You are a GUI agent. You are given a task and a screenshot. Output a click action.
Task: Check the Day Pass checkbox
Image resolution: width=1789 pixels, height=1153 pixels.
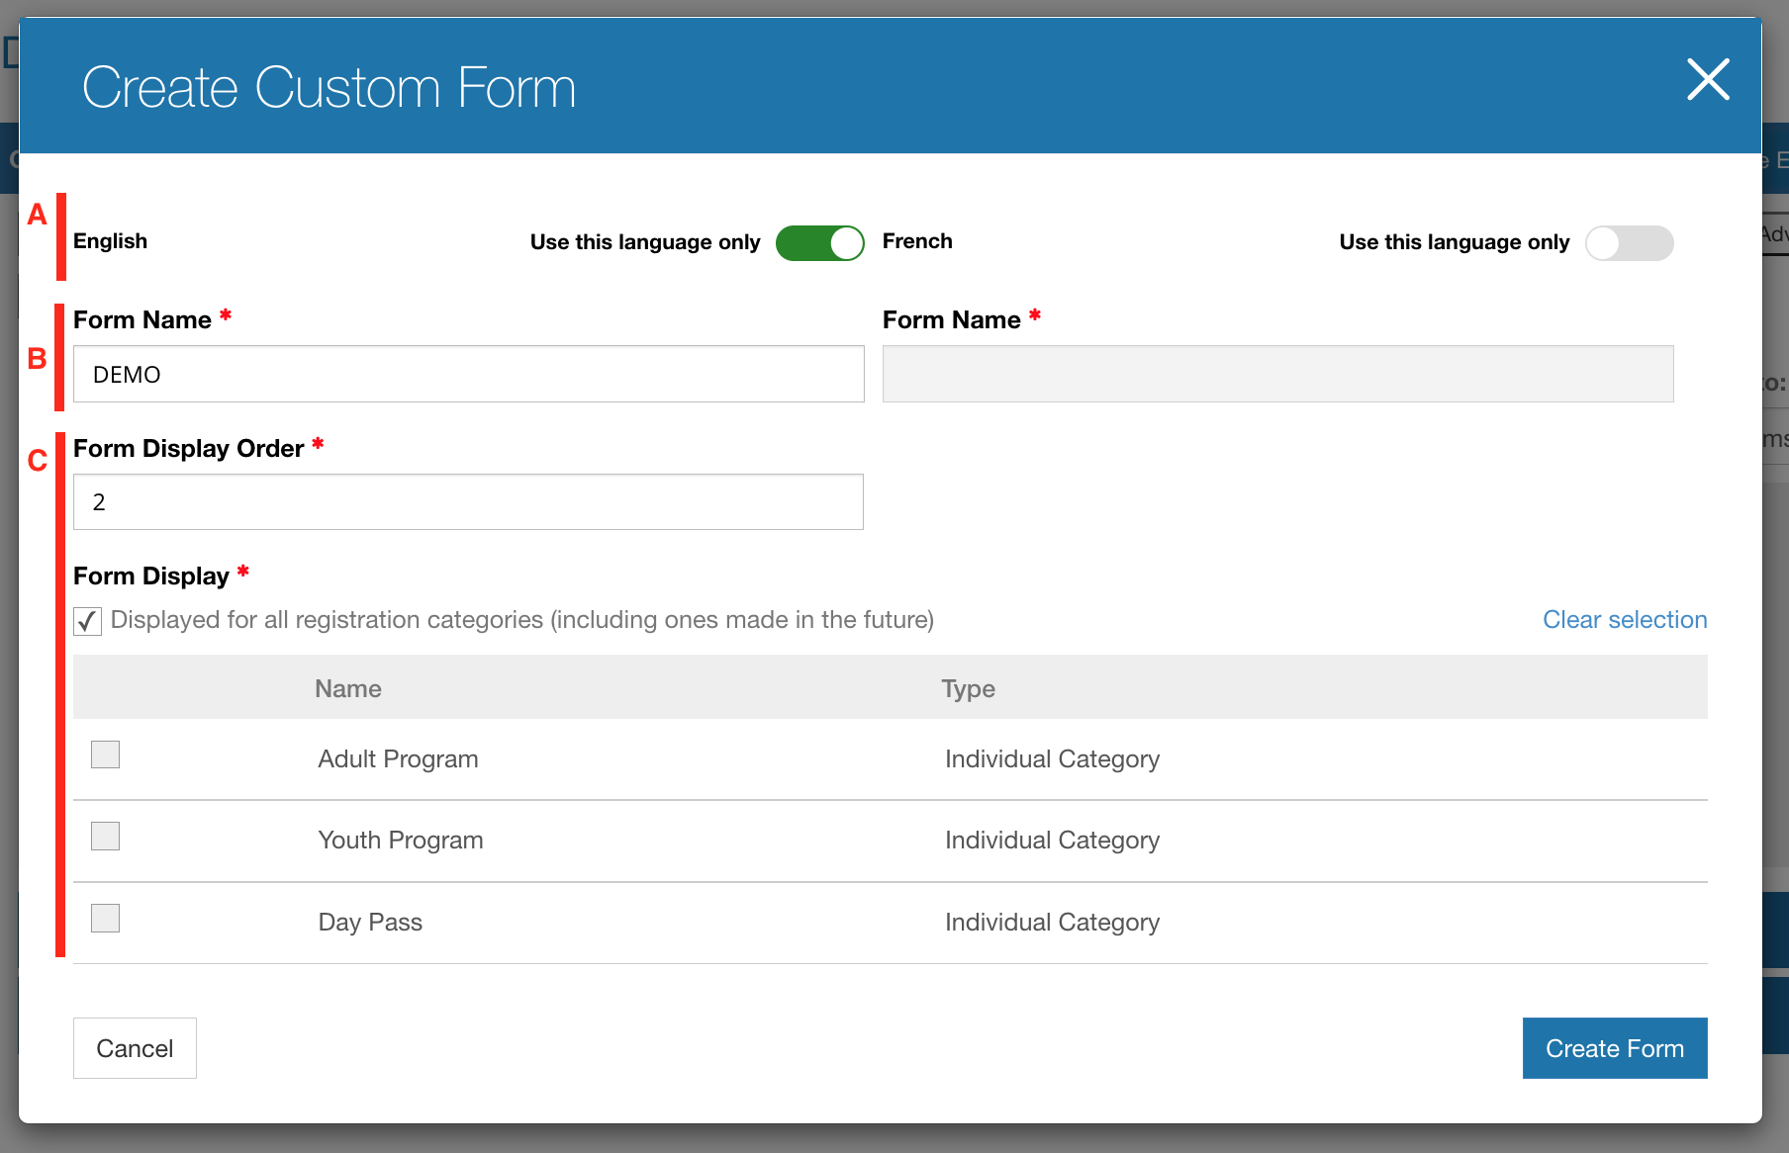[x=105, y=919]
